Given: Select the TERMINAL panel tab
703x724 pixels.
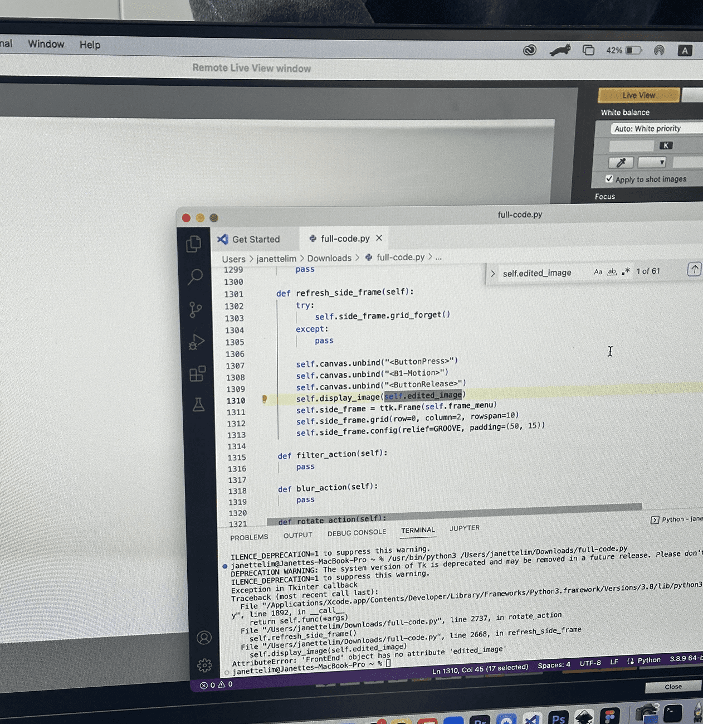Looking at the screenshot, I should (x=418, y=530).
